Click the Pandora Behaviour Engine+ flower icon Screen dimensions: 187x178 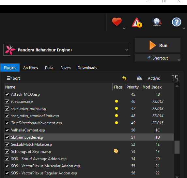(10, 50)
